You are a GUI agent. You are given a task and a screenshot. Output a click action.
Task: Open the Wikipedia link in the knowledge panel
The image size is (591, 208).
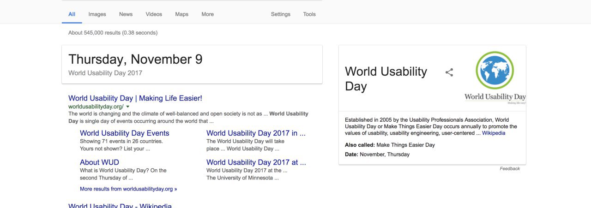[x=494, y=133]
